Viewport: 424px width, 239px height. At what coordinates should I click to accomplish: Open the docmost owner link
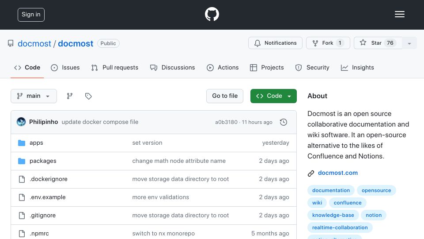click(x=34, y=44)
